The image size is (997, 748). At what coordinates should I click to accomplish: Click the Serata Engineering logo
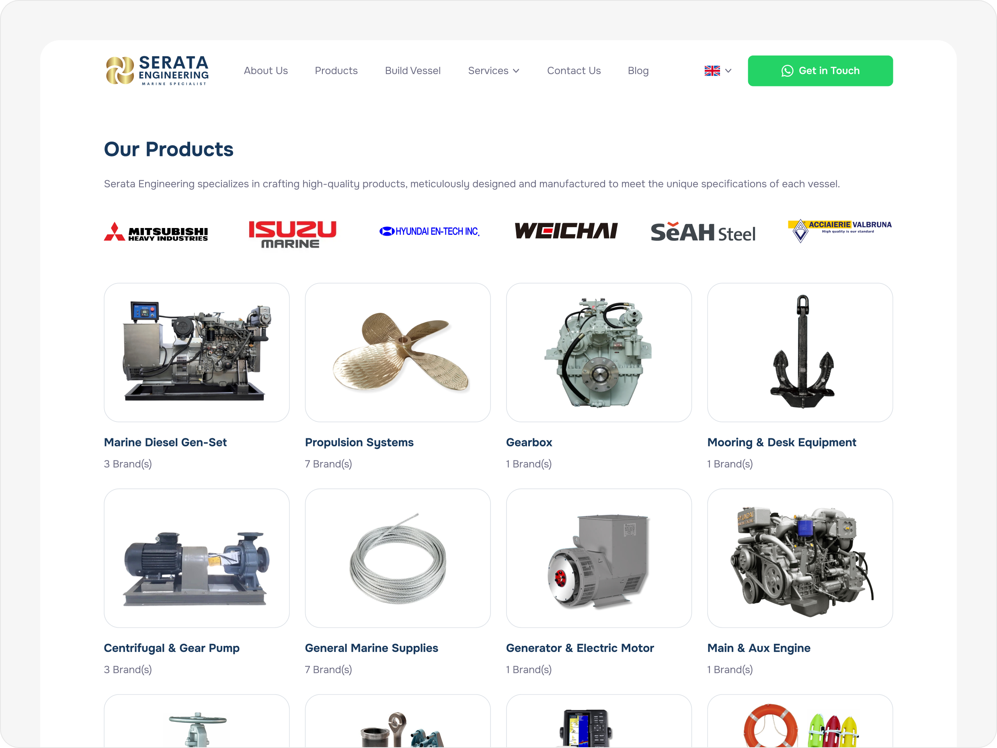point(157,71)
